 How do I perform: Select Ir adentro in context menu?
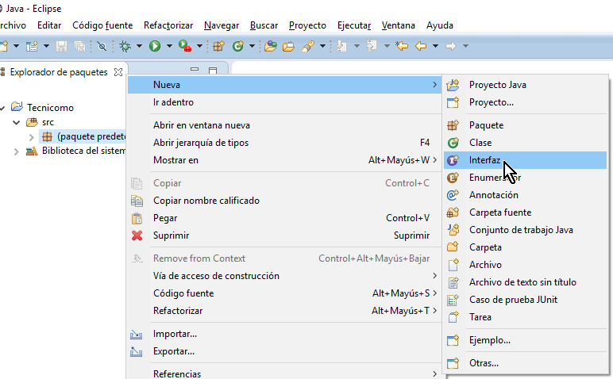[284, 102]
